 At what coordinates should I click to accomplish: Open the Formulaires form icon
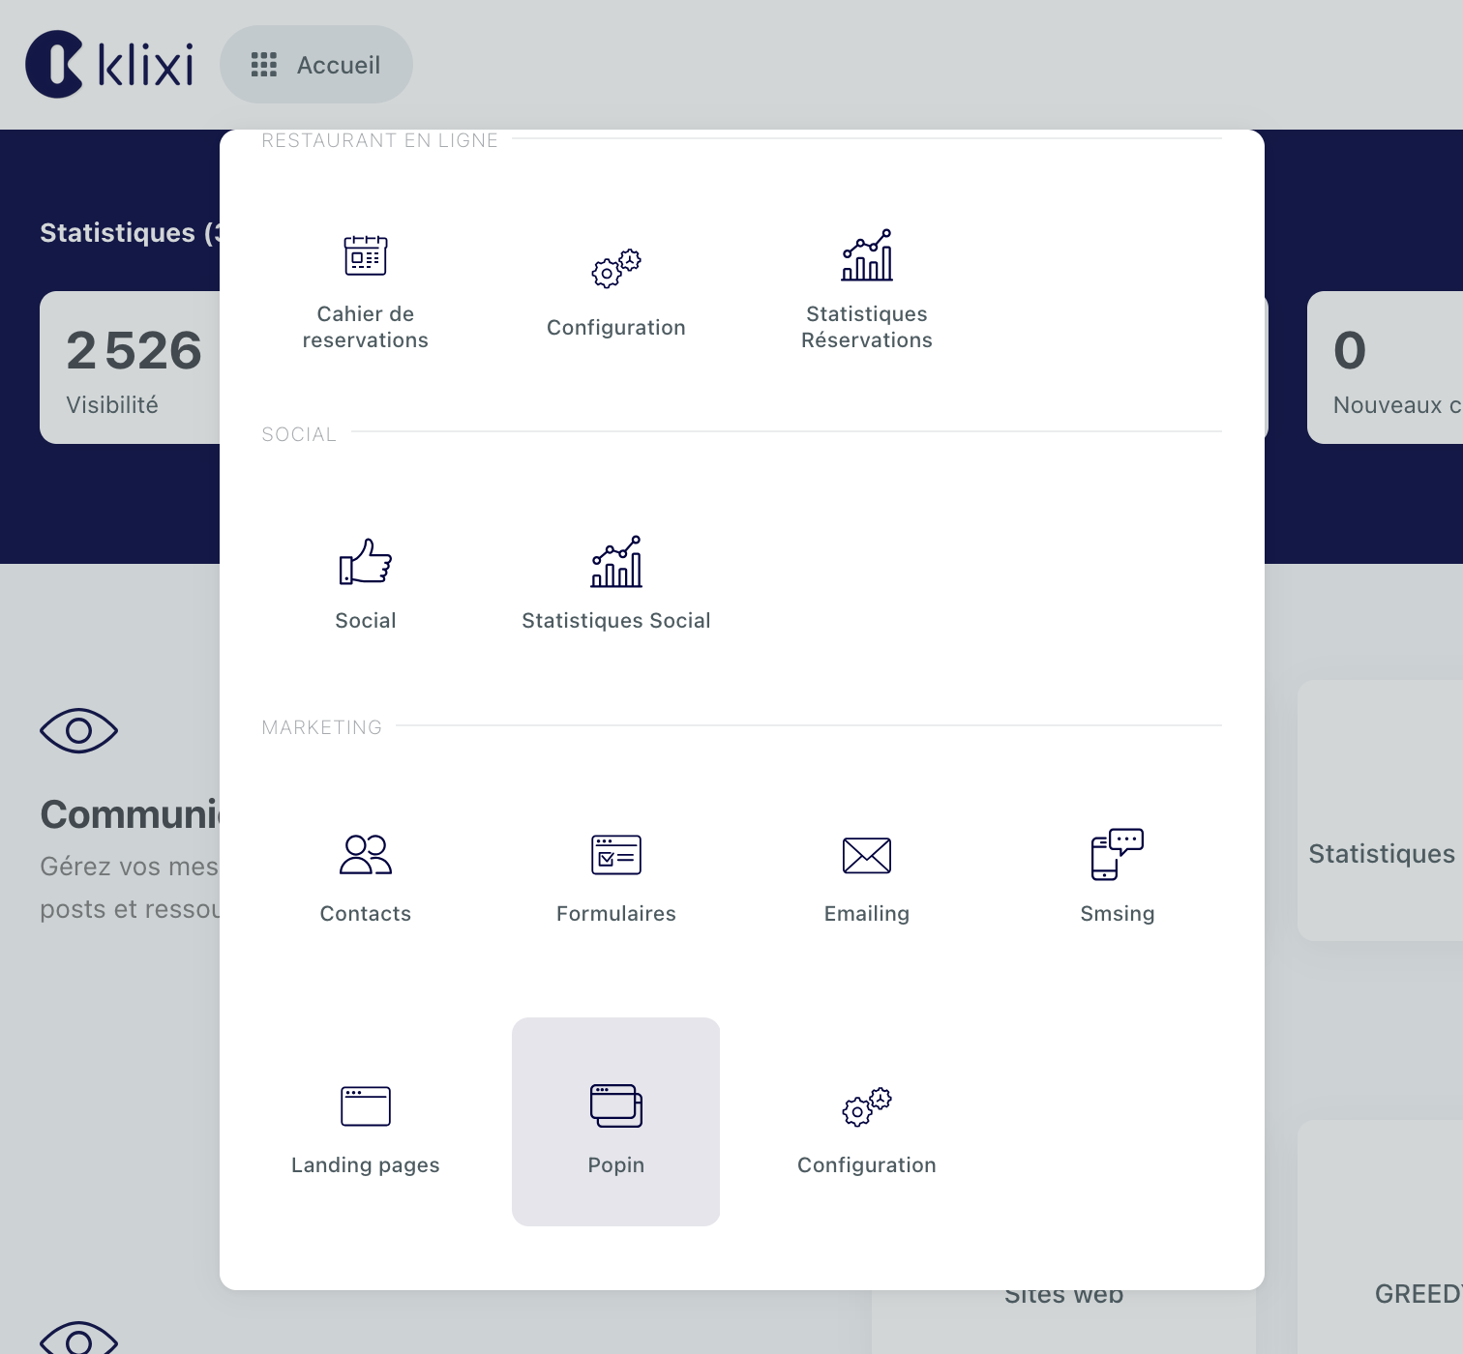tap(616, 855)
